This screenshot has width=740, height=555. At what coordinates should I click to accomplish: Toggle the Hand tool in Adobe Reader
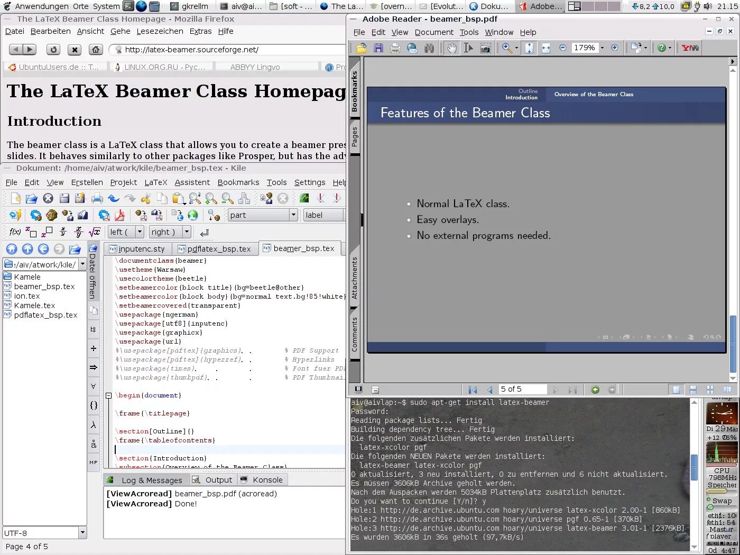pyautogui.click(x=452, y=48)
